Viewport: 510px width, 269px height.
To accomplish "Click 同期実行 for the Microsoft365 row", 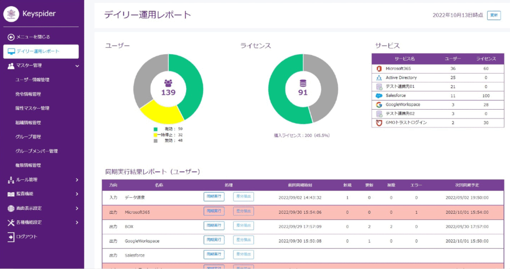I will [214, 211].
